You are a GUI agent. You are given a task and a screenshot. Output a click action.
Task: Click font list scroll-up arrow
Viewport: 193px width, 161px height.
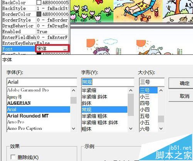73,90
